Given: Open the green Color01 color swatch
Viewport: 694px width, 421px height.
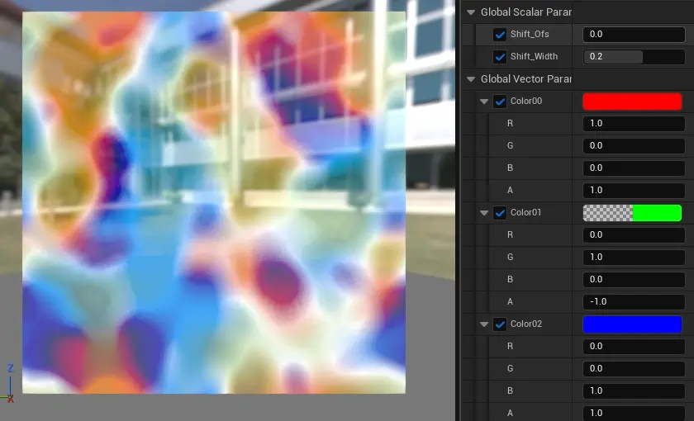Looking at the screenshot, I should tap(632, 213).
